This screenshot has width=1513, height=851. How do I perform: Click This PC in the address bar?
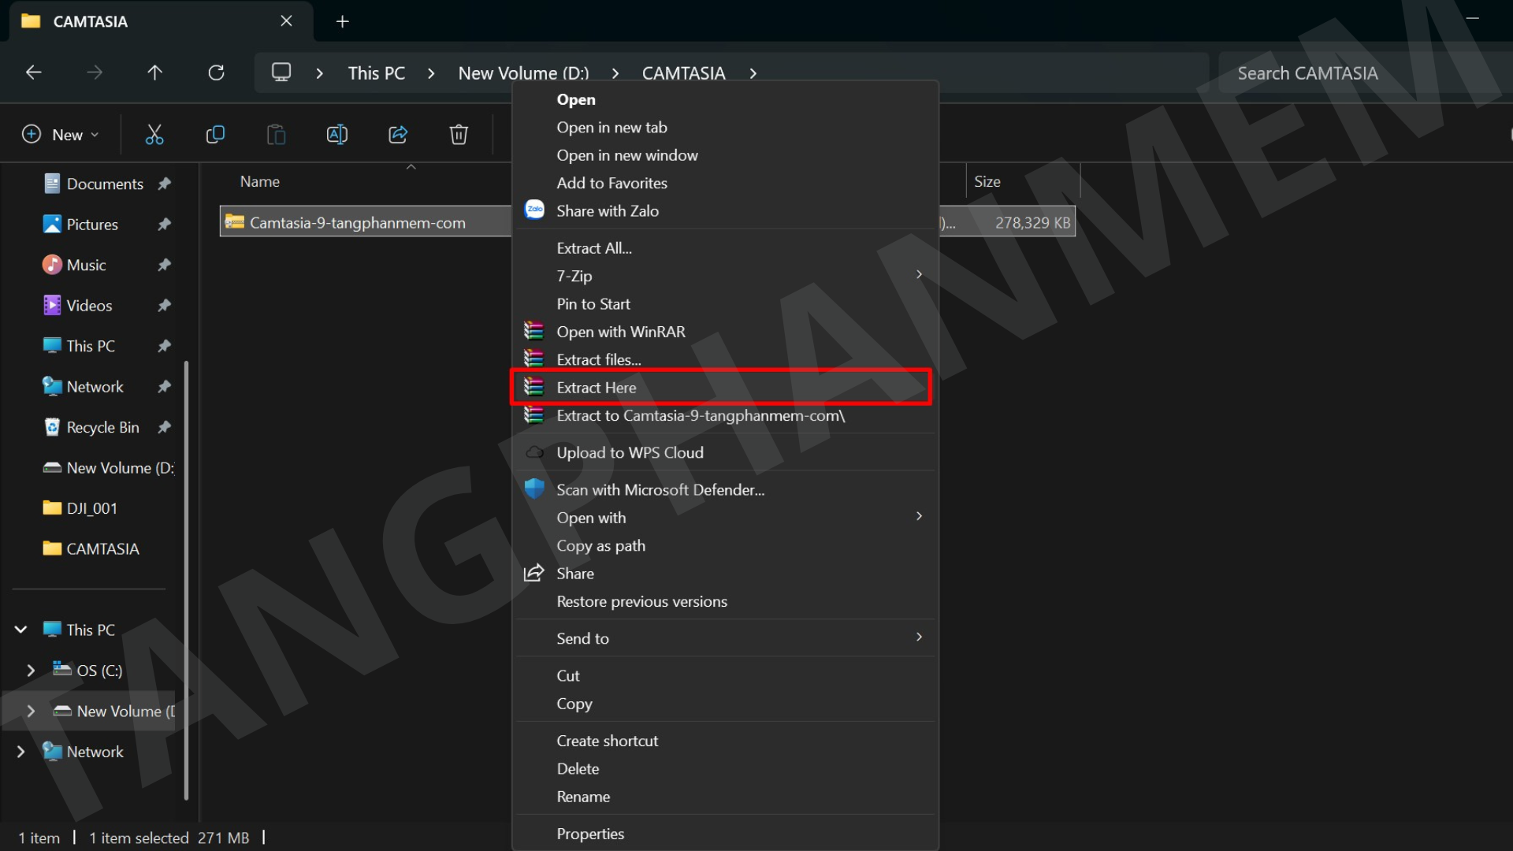tap(377, 73)
